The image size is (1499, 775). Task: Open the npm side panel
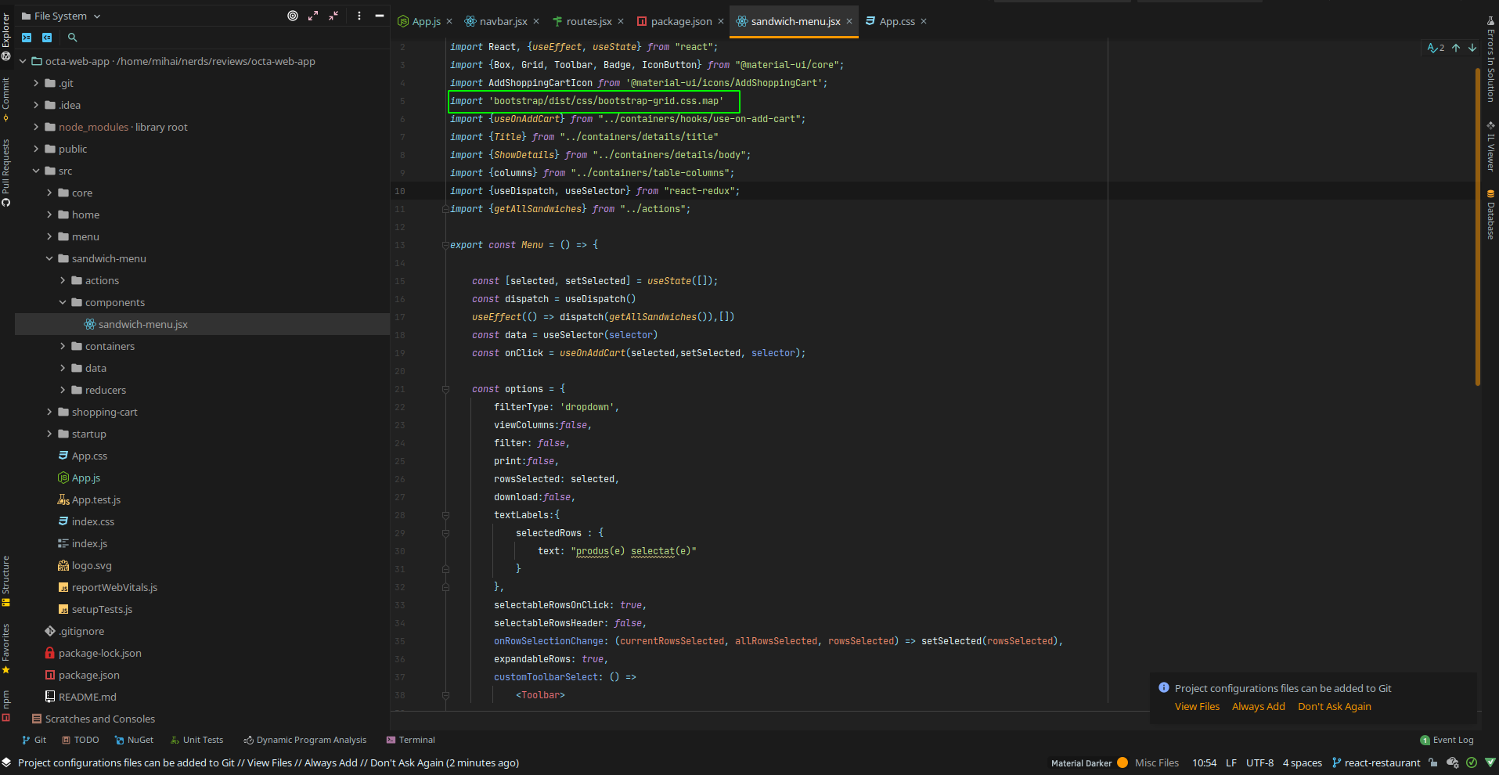(x=6, y=706)
